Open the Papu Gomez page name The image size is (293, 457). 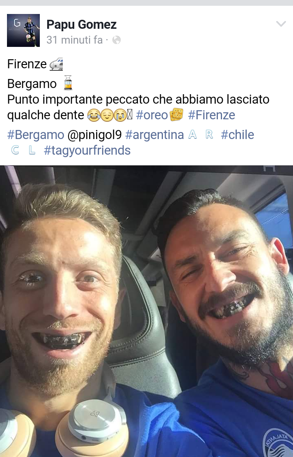[81, 25]
